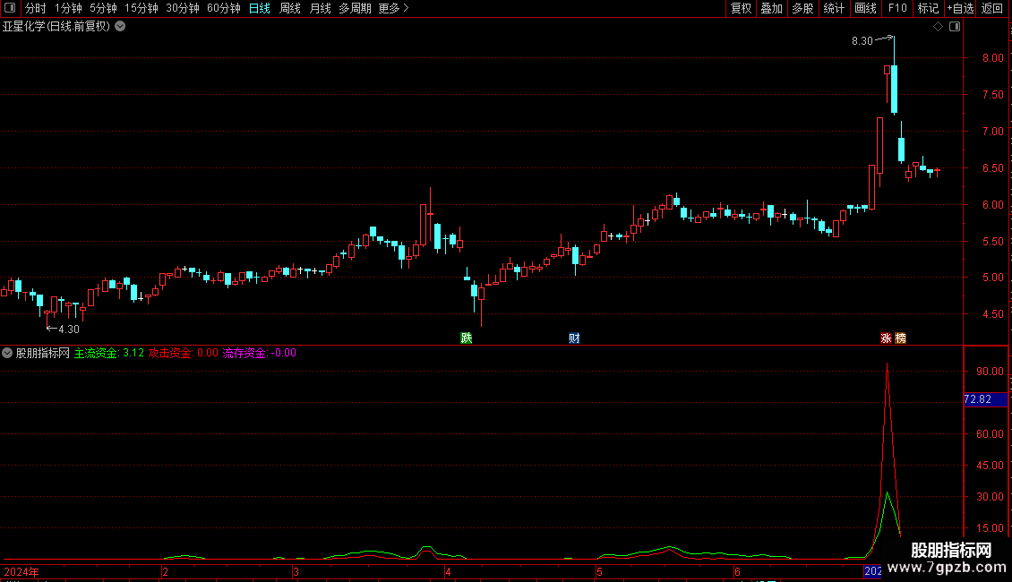The image size is (1012, 582).
Task: Switch to the 分时 view
Action: [x=36, y=8]
